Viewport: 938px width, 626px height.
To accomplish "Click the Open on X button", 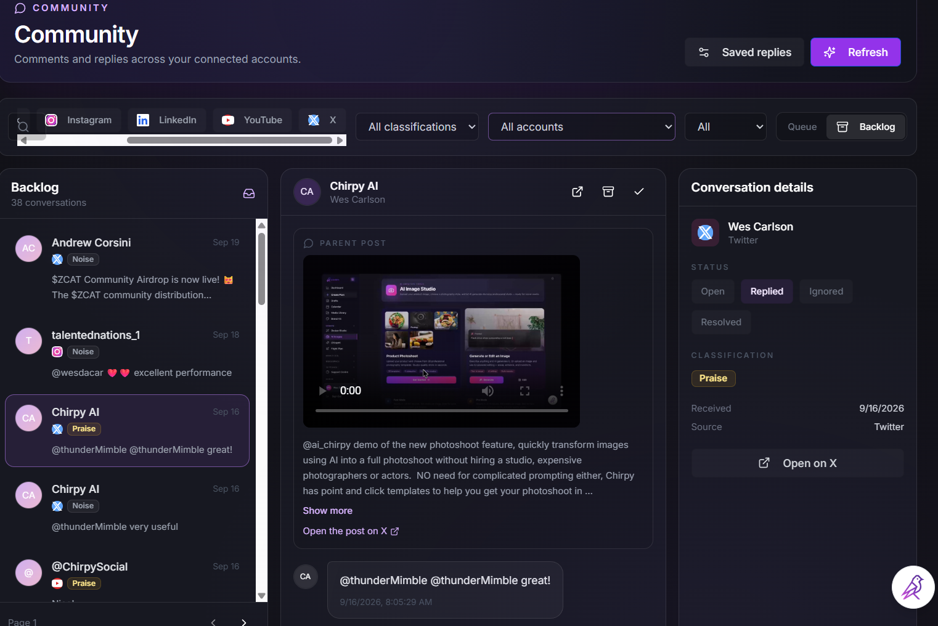I will [797, 463].
